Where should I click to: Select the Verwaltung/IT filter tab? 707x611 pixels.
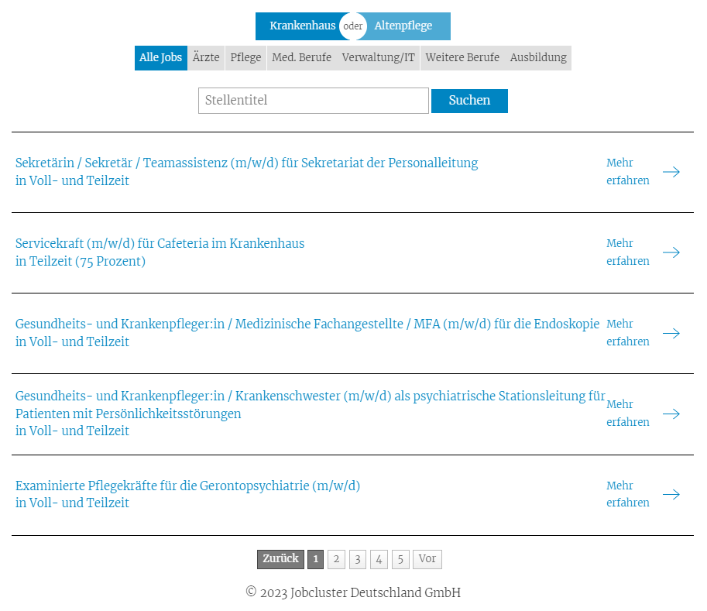[378, 58]
